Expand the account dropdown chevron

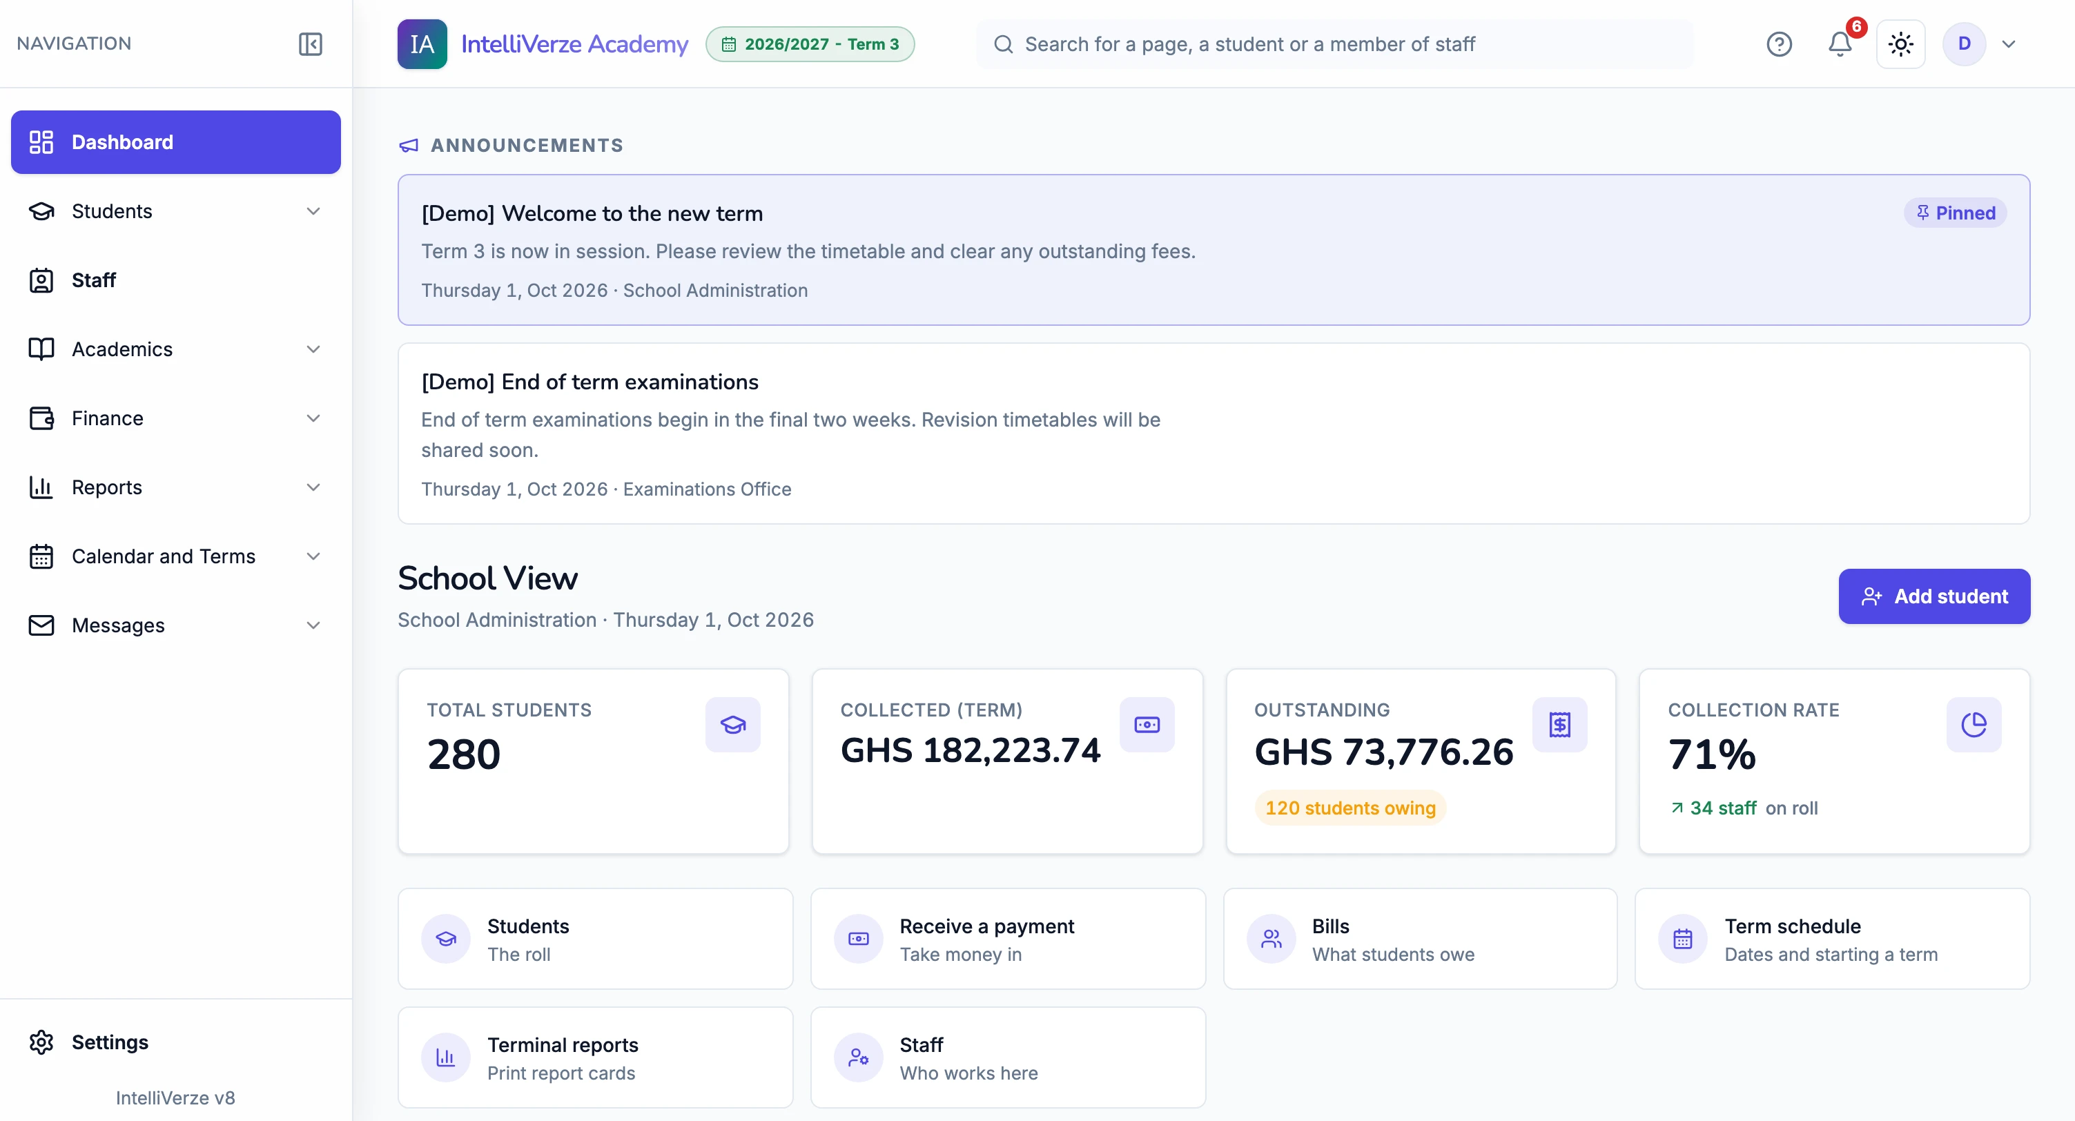tap(2008, 43)
